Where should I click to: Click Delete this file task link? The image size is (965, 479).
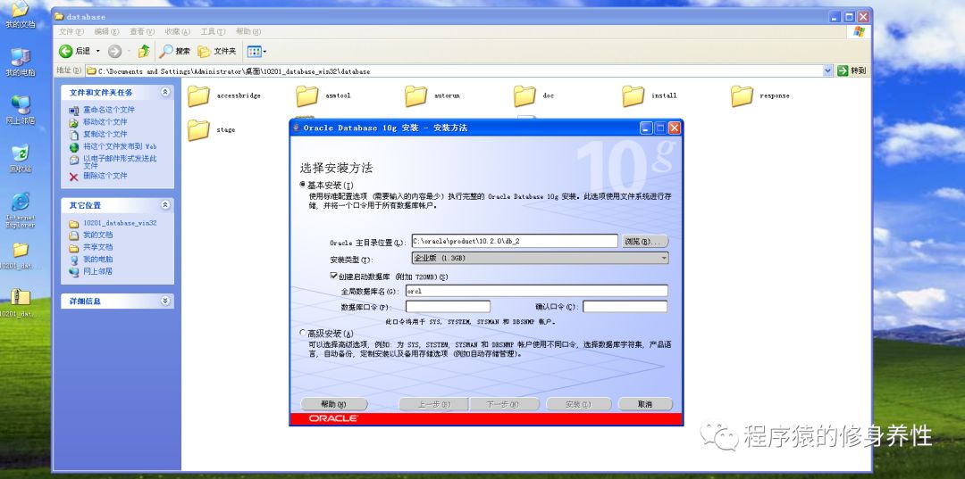pyautogui.click(x=98, y=176)
